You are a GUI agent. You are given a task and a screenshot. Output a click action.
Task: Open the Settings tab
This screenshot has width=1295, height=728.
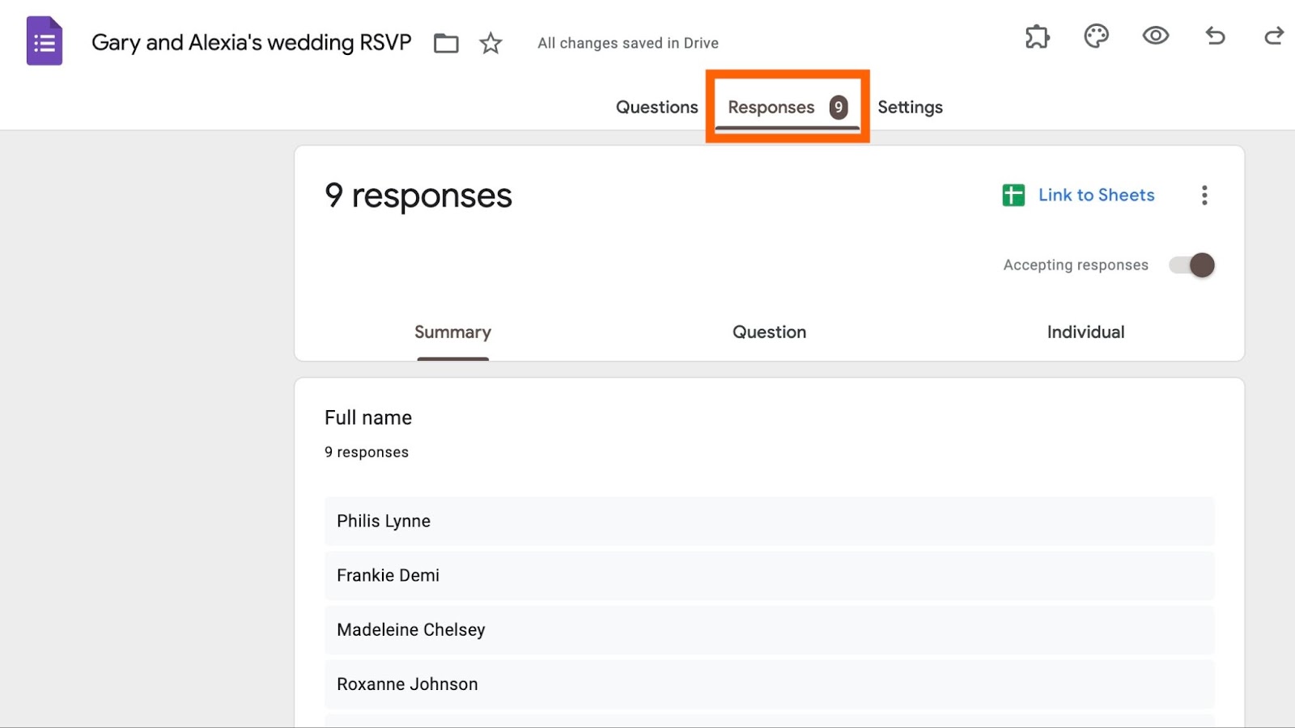[910, 108]
